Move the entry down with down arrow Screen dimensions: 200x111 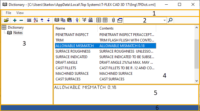pyautogui.click(x=48, y=20)
